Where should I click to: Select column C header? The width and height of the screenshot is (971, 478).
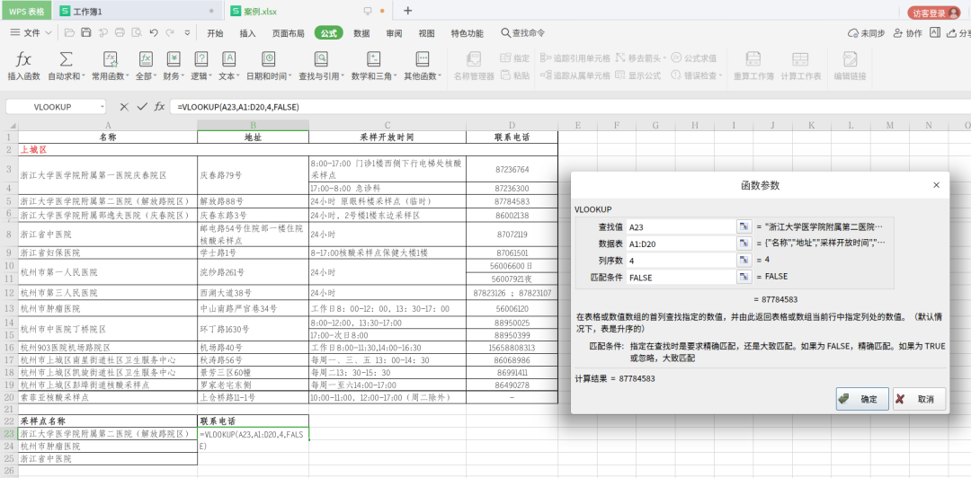point(387,126)
